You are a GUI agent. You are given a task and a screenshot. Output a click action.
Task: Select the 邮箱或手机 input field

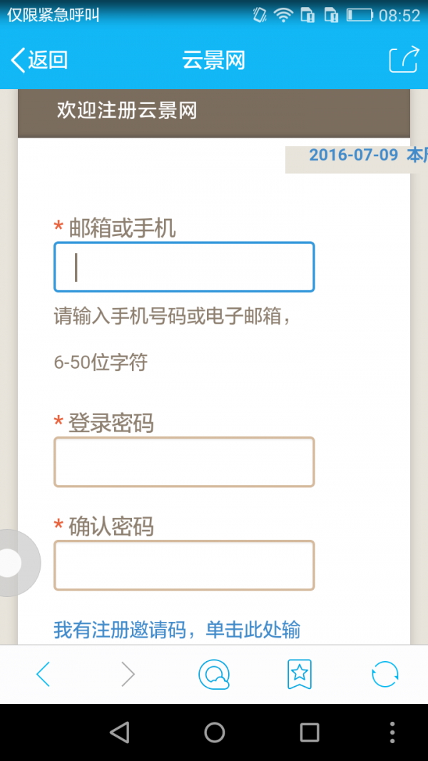184,267
